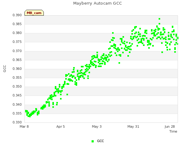Click the 0.330 y-axis value
This screenshot has width=196, height=147.
17,122
